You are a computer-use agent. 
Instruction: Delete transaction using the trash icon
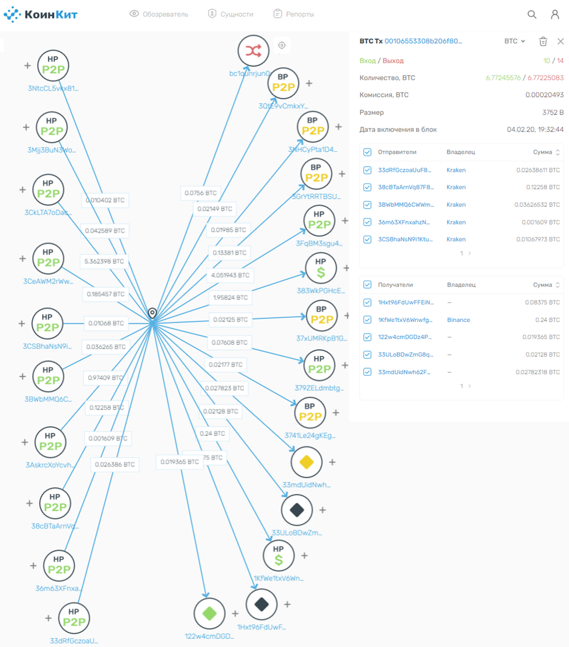(x=543, y=41)
